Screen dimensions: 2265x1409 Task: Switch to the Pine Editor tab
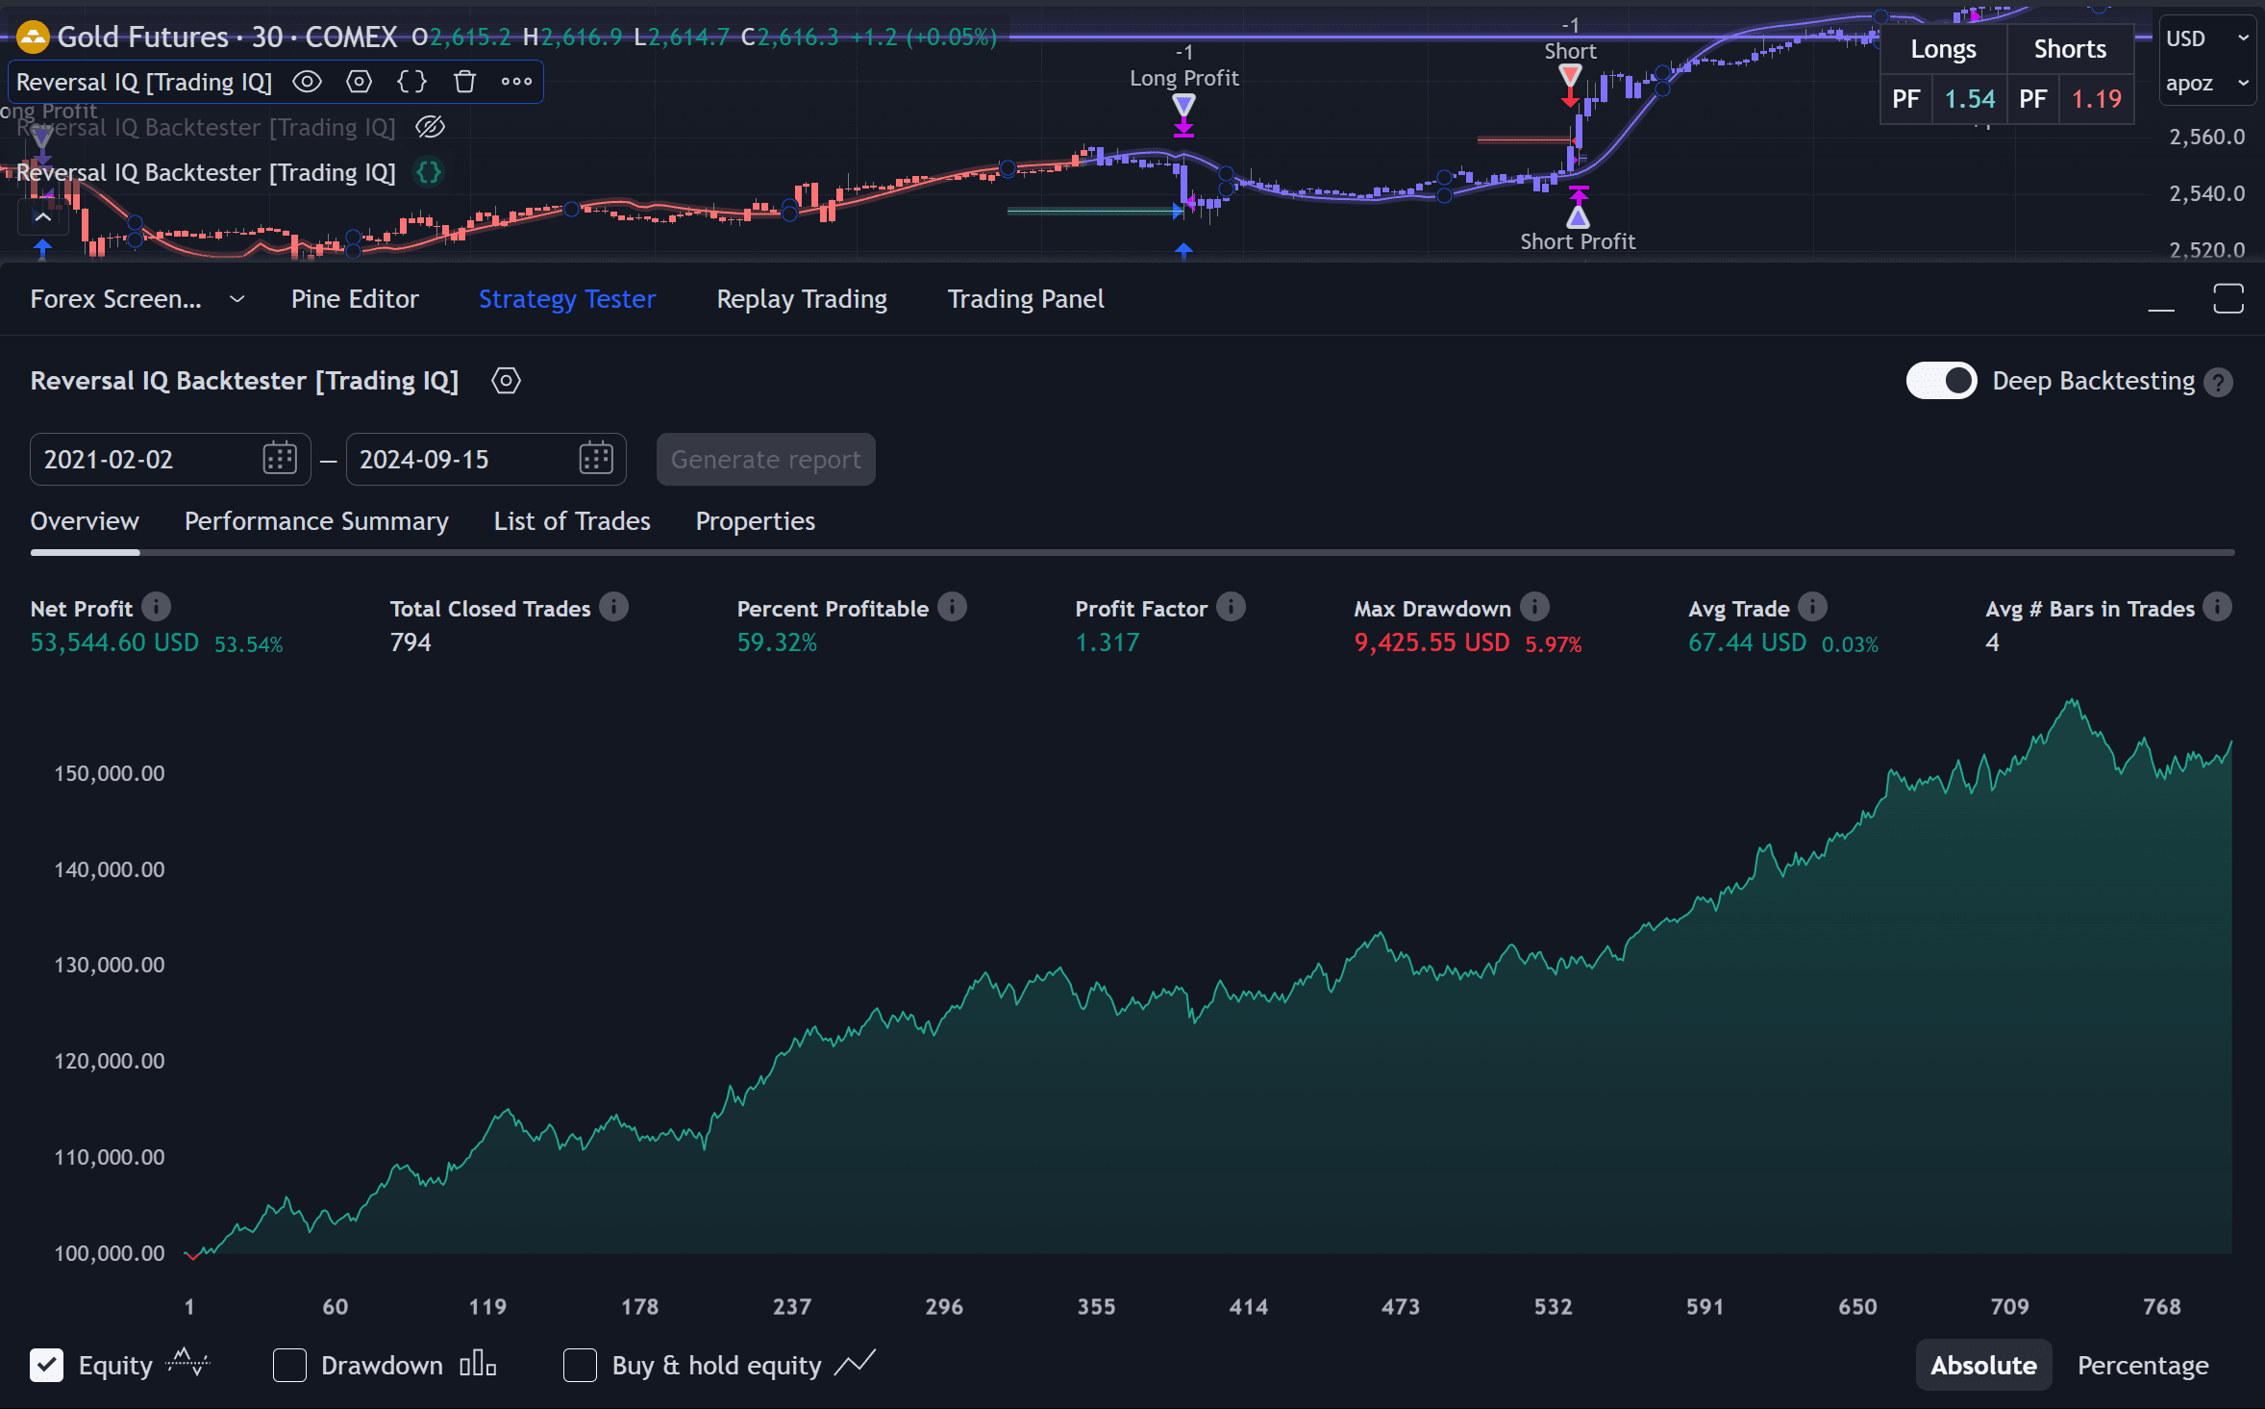354,299
